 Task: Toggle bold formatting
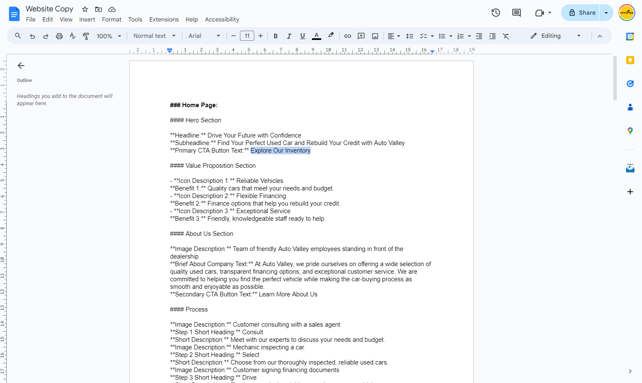tap(276, 36)
